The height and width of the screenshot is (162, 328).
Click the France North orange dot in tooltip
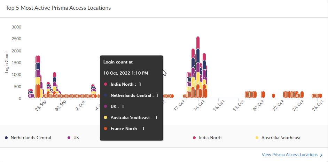[106, 129]
